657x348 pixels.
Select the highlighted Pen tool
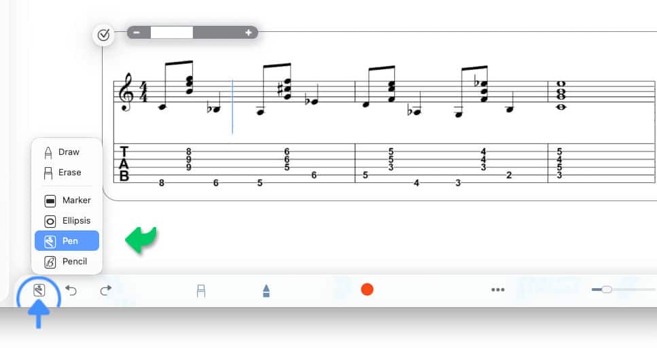(x=67, y=241)
